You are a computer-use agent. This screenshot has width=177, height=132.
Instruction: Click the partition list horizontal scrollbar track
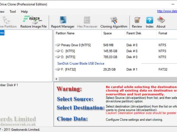click(x=118, y=79)
